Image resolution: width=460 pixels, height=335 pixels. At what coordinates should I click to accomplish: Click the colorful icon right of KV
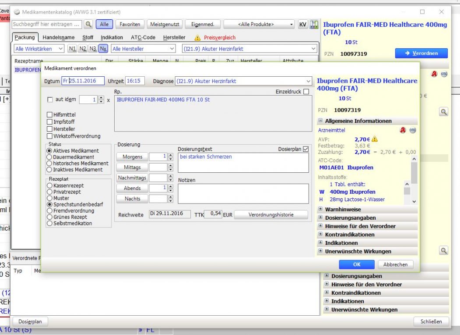pos(314,25)
